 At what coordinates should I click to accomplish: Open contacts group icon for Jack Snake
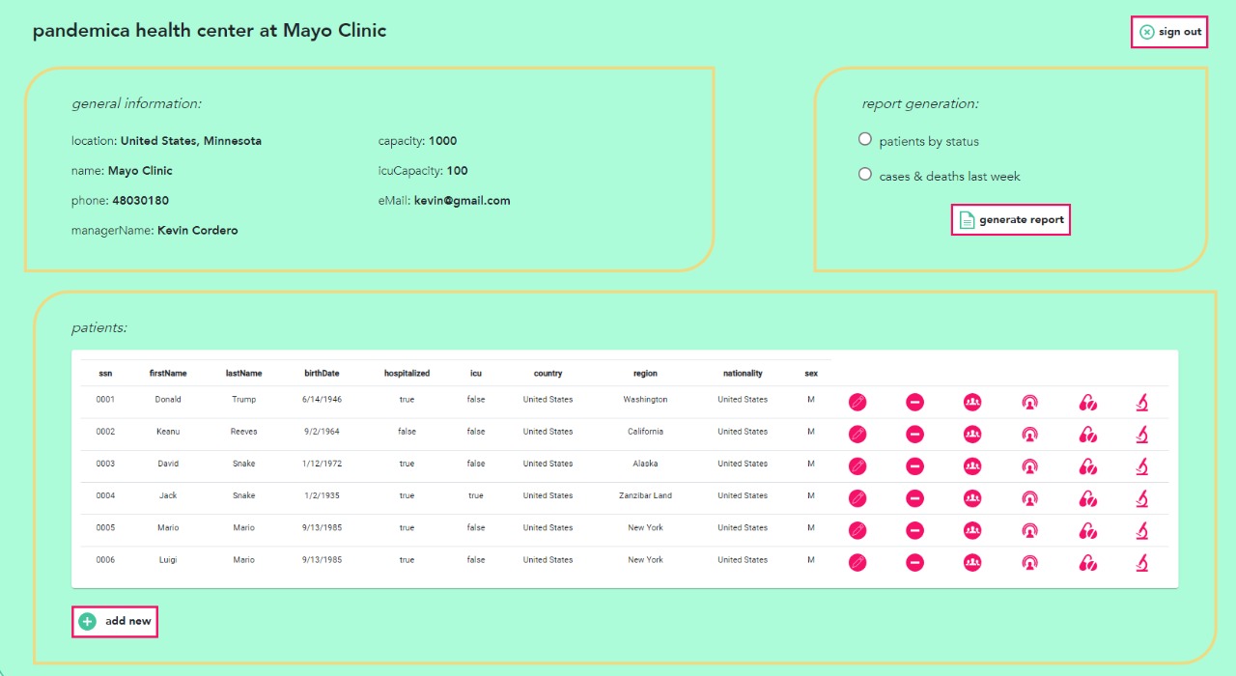click(972, 498)
